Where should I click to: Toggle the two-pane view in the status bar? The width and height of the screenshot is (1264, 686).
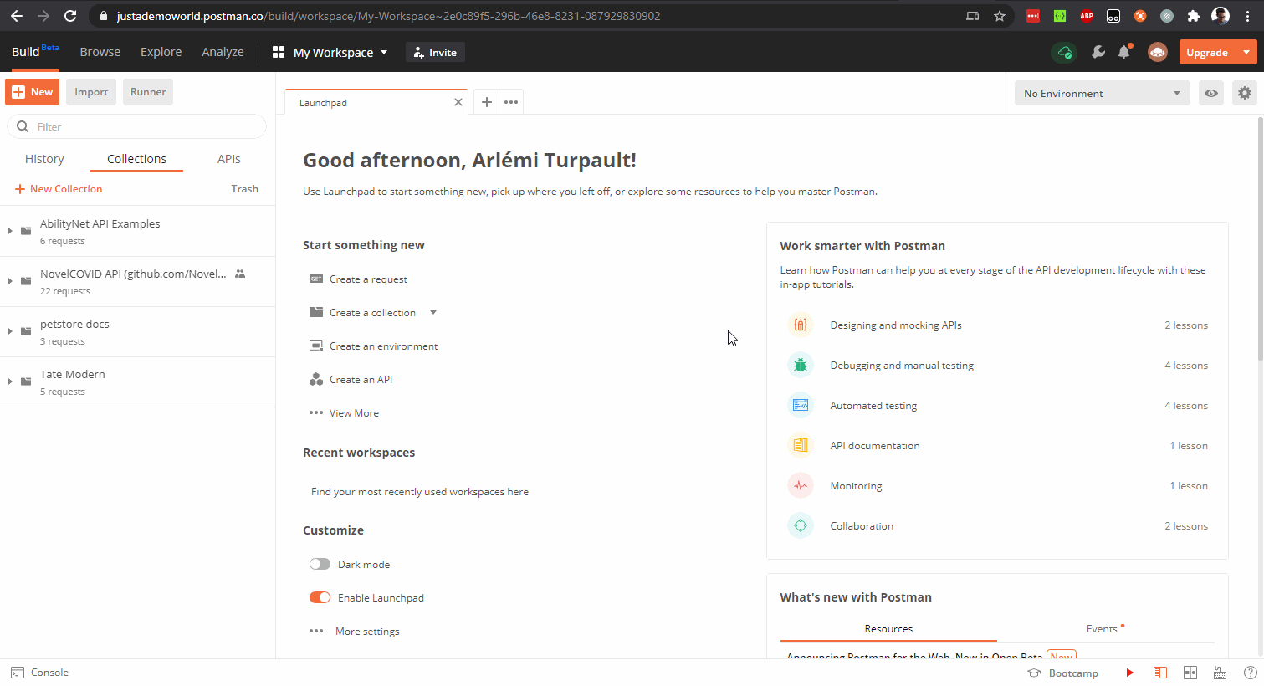(x=1190, y=672)
